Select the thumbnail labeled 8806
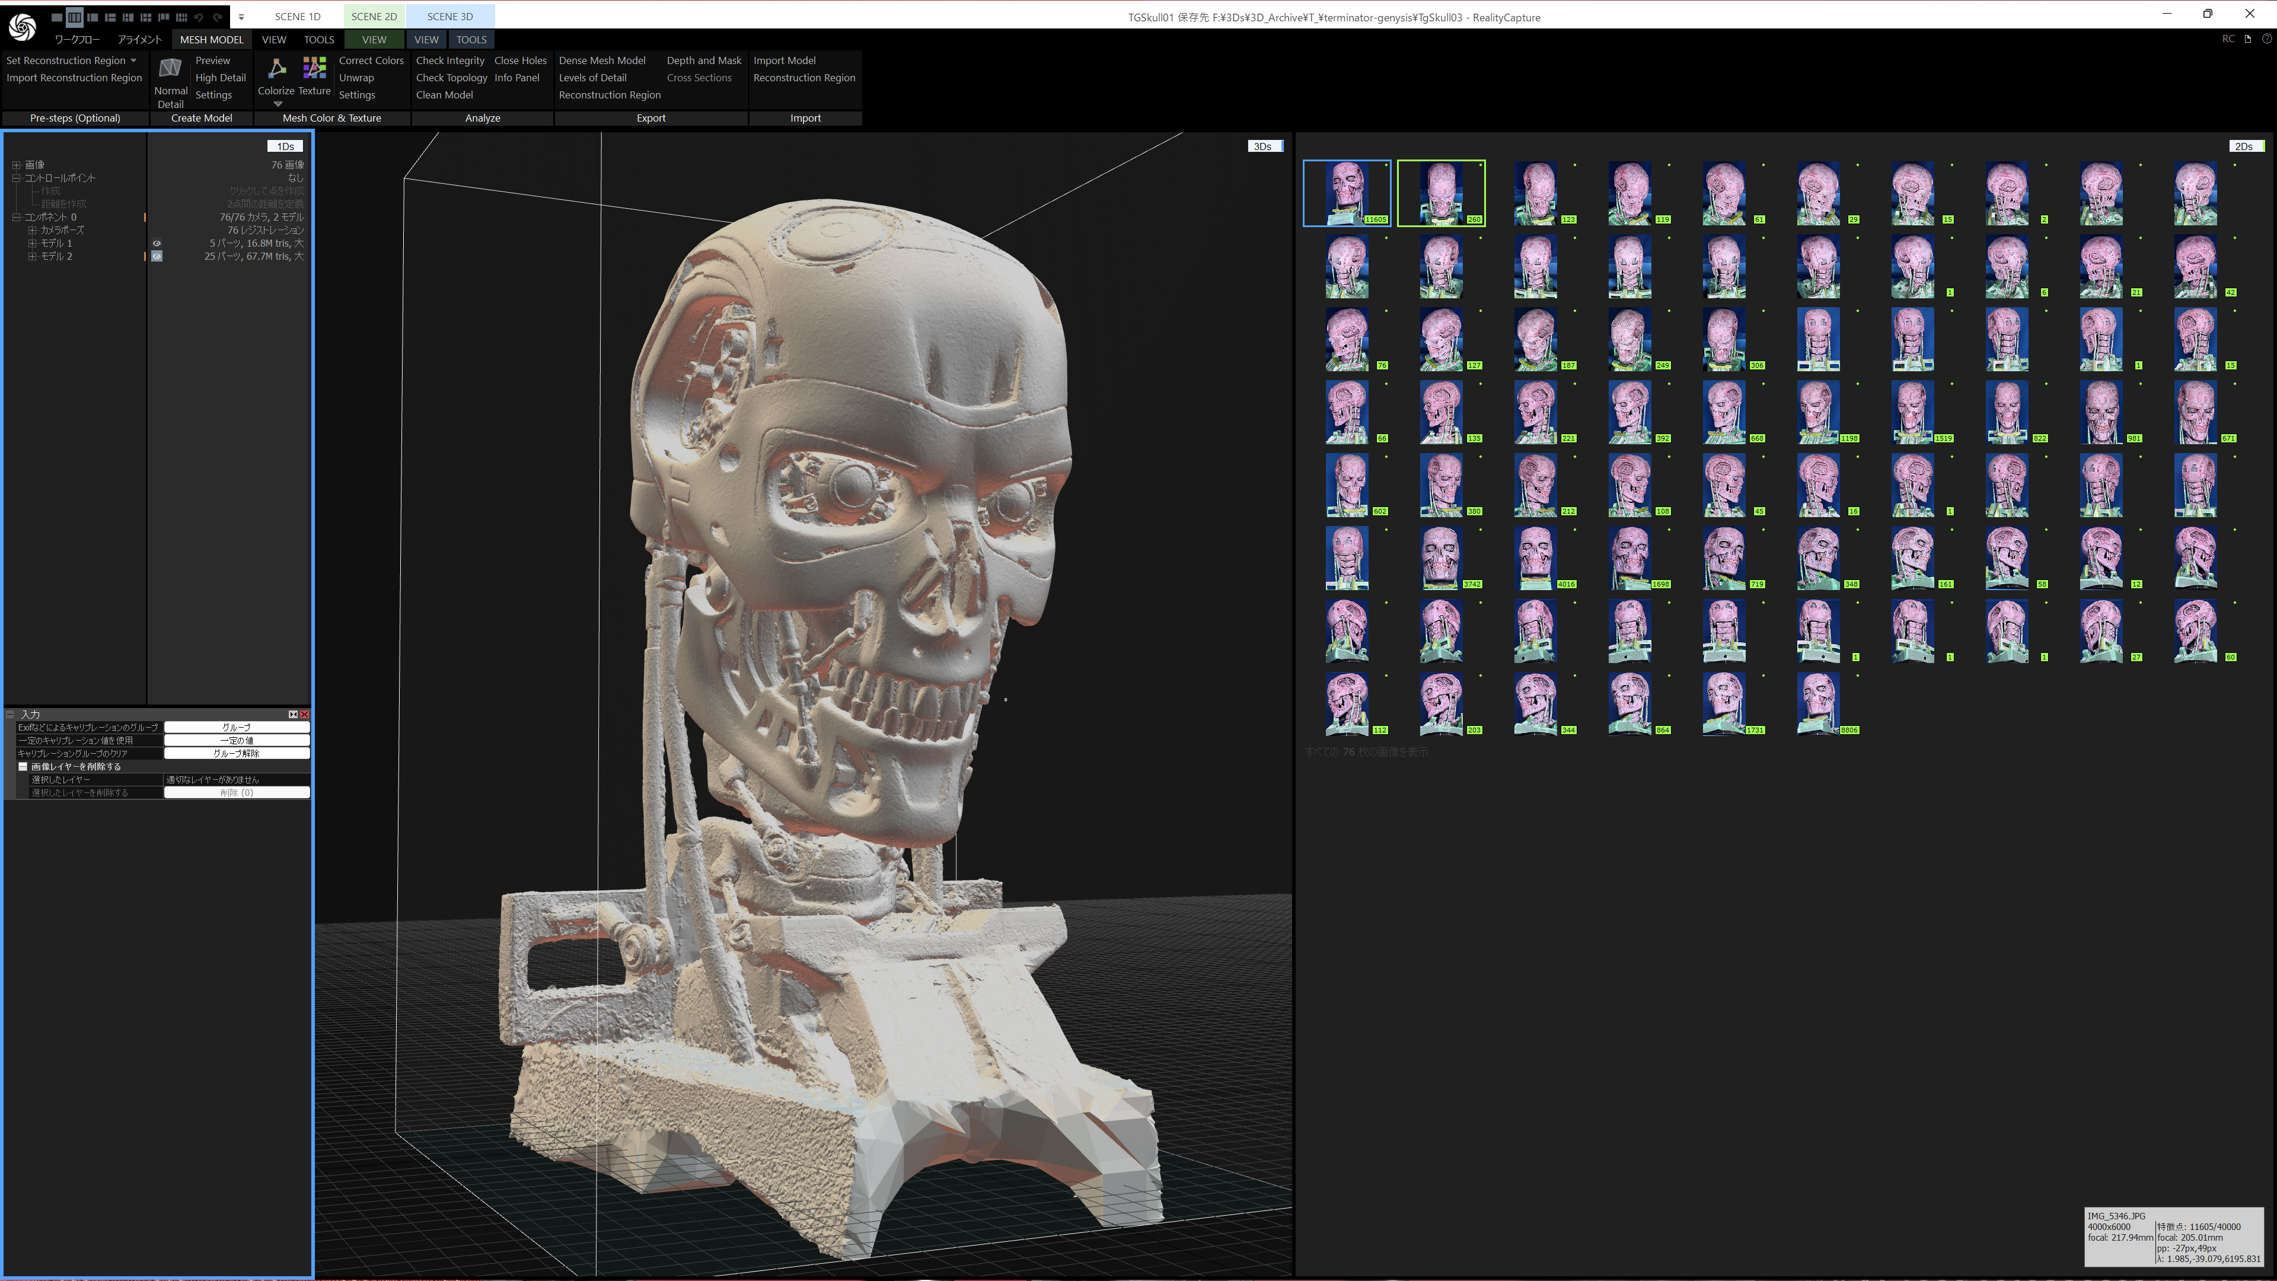Viewport: 2277px width, 1281px height. tap(1819, 705)
